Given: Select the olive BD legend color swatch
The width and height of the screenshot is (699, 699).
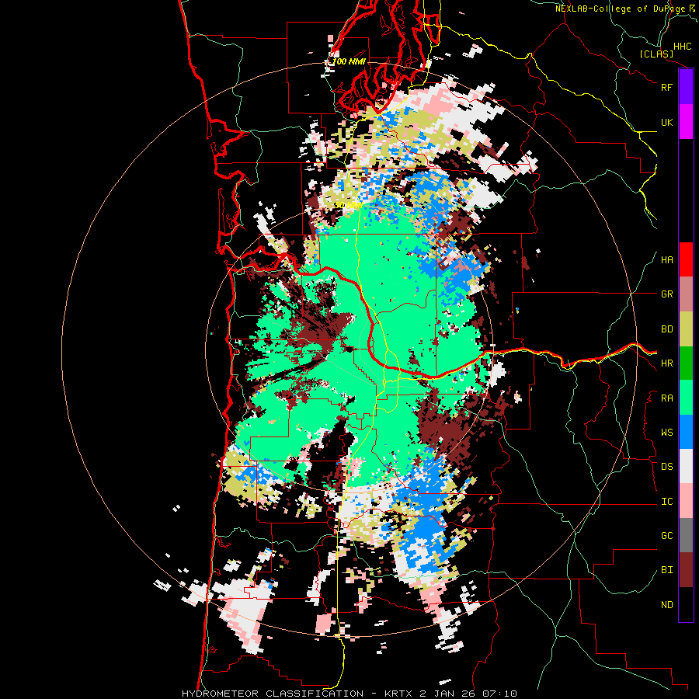Looking at the screenshot, I should tap(686, 329).
